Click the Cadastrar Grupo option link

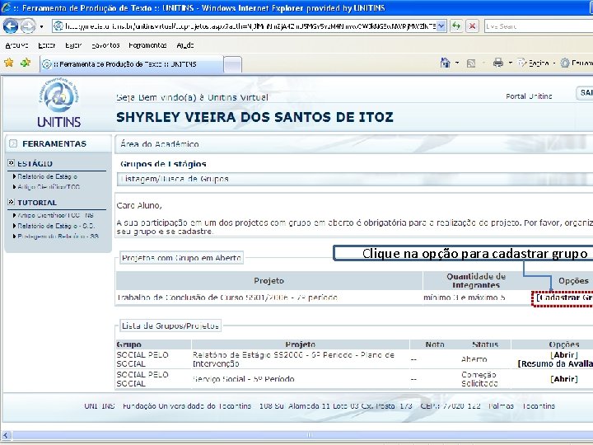(564, 297)
